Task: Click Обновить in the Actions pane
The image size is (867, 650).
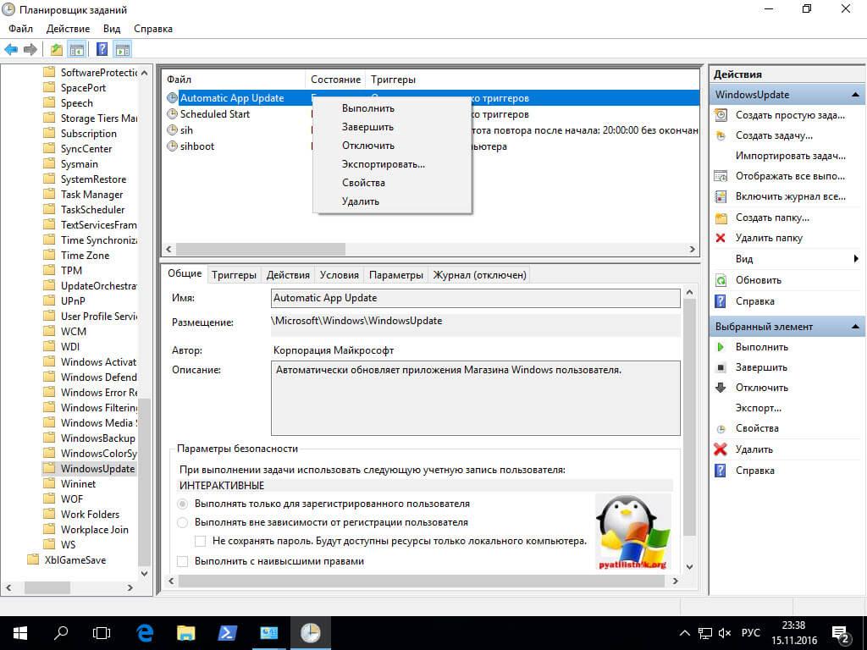Action: click(758, 280)
